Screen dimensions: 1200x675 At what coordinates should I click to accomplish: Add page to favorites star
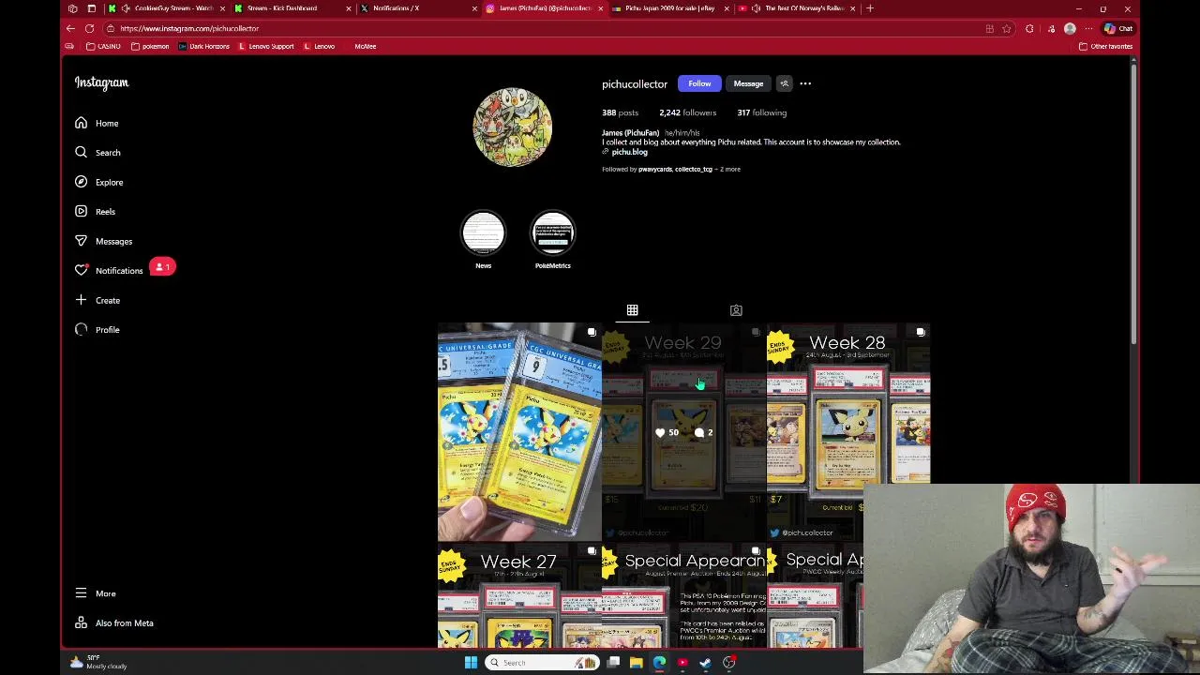[x=1007, y=28]
